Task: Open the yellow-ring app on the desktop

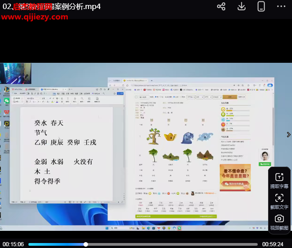Action: [6, 123]
